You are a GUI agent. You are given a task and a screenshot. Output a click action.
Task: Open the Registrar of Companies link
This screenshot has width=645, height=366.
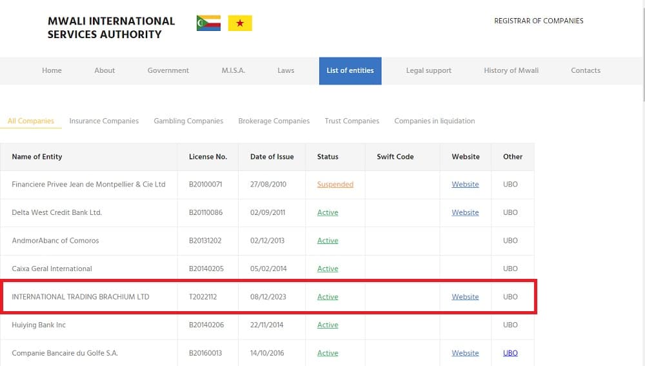click(539, 21)
